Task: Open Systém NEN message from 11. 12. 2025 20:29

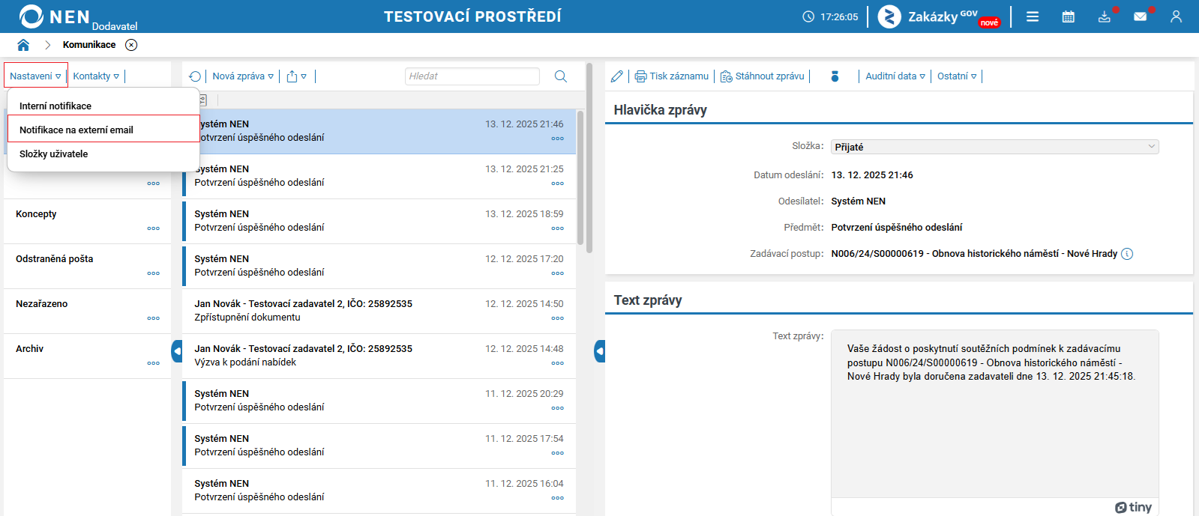Action: [x=379, y=401]
